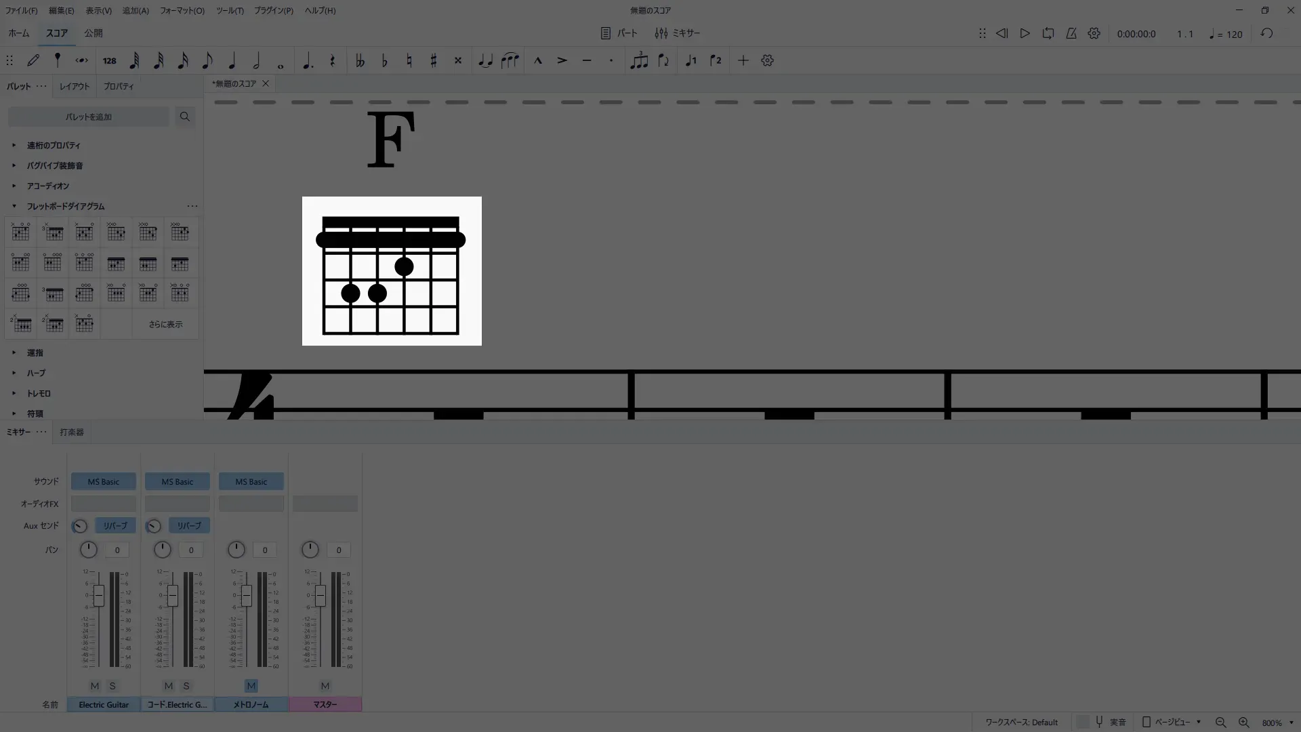This screenshot has height=732, width=1301.
Task: Click the loop playback icon
Action: tap(1048, 33)
